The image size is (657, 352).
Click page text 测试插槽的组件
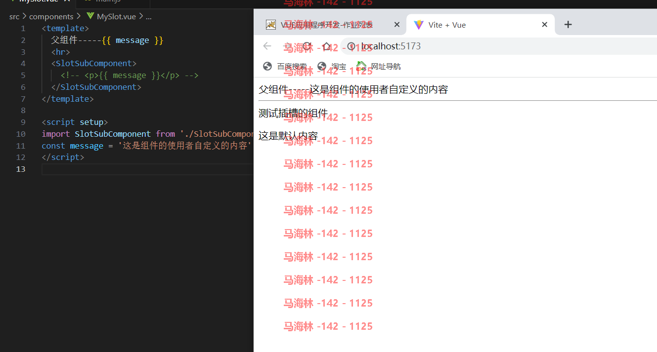click(293, 113)
